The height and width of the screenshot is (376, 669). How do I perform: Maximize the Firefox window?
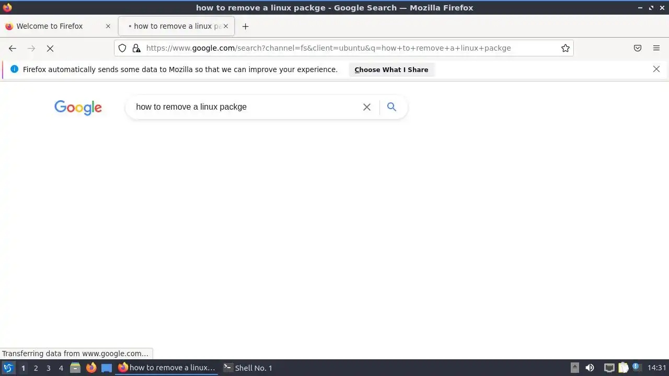click(651, 8)
